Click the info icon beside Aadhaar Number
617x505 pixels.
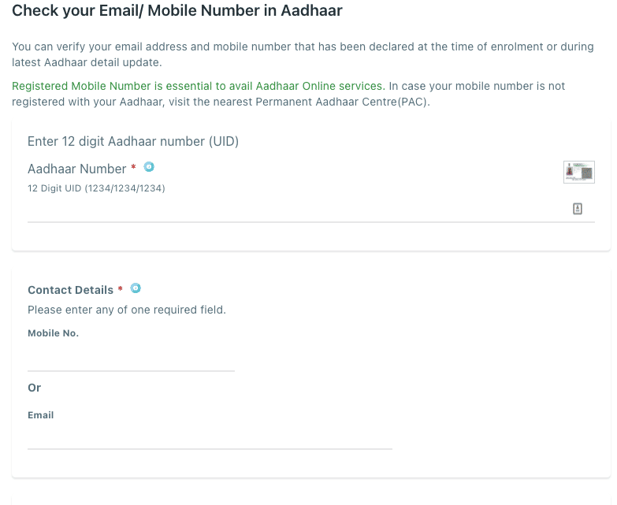(149, 167)
